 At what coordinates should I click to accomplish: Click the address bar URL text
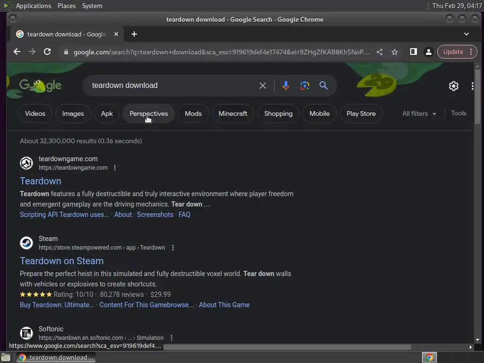pyautogui.click(x=221, y=52)
